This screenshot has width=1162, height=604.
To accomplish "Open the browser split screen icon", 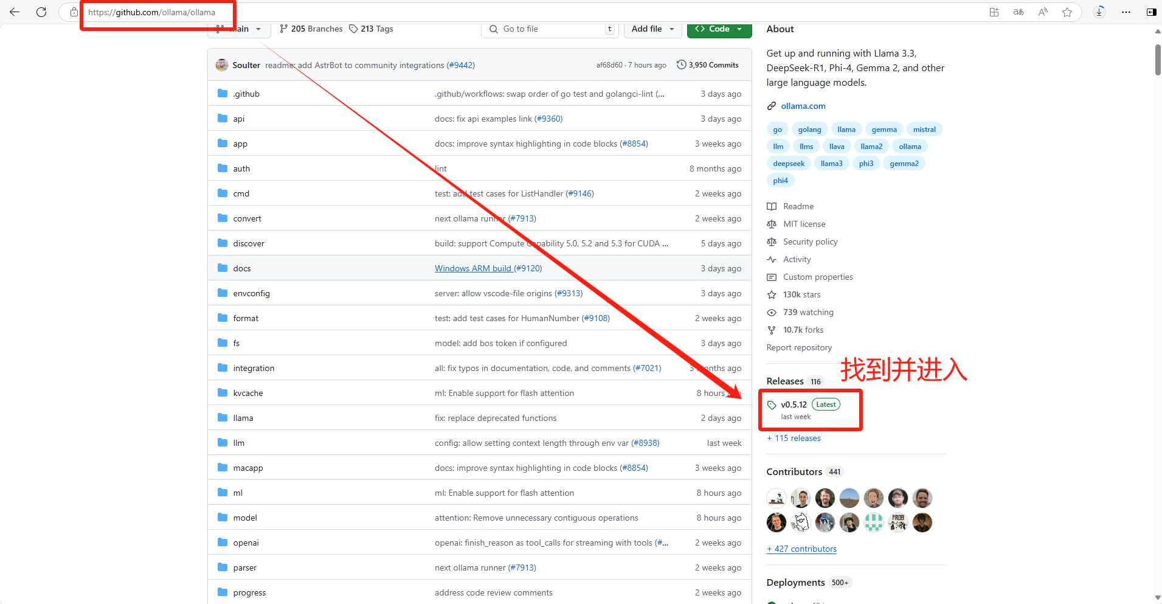I will (994, 12).
